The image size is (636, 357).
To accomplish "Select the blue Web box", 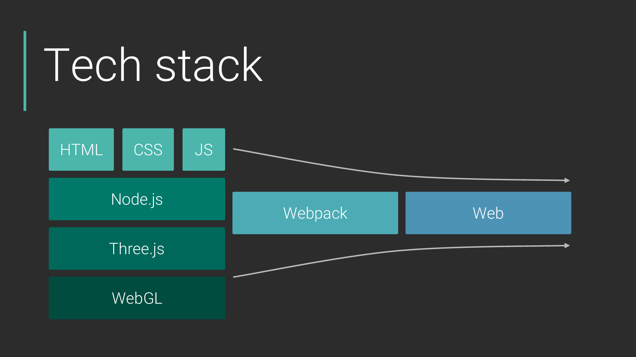I will point(488,213).
